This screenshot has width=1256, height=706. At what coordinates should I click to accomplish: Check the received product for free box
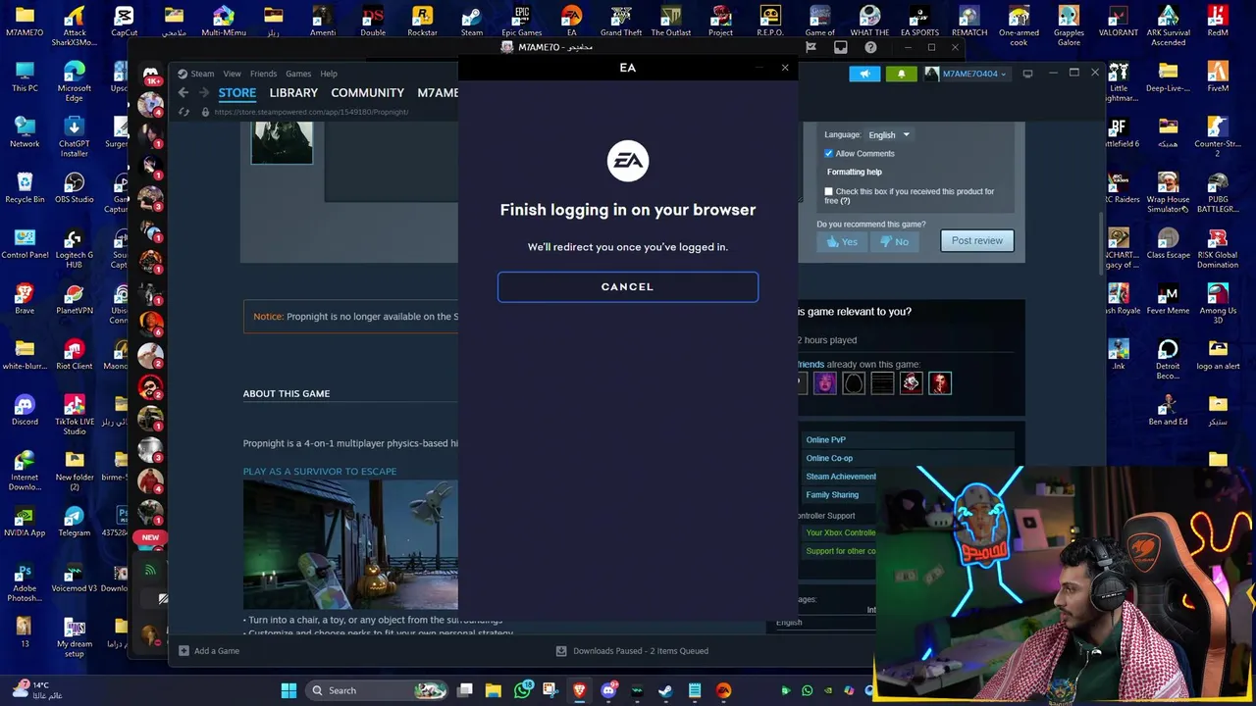click(829, 192)
